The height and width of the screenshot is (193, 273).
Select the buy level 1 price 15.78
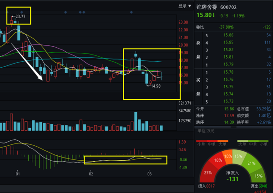click(x=228, y=72)
